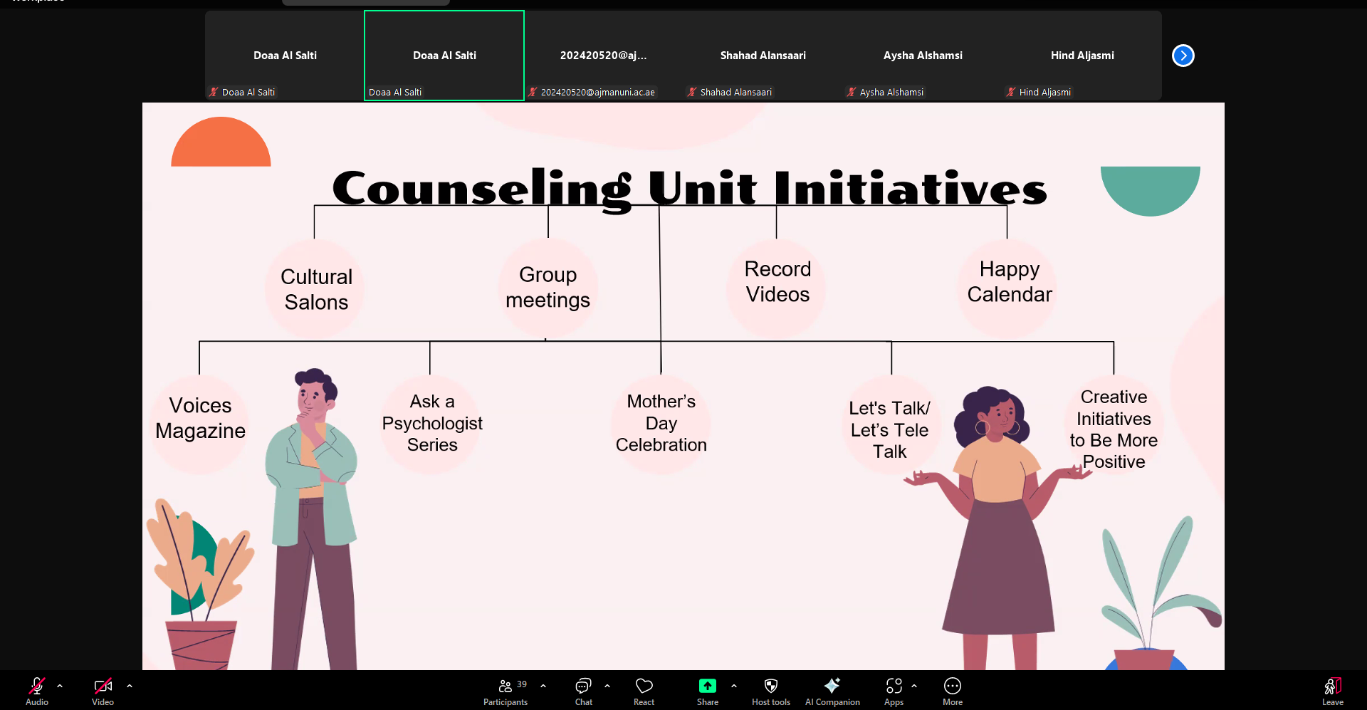
Task: Expand audio settings arrow beside Audio
Action: pyautogui.click(x=60, y=686)
